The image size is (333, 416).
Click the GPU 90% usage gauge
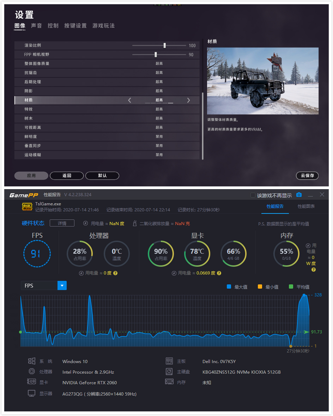161,254
